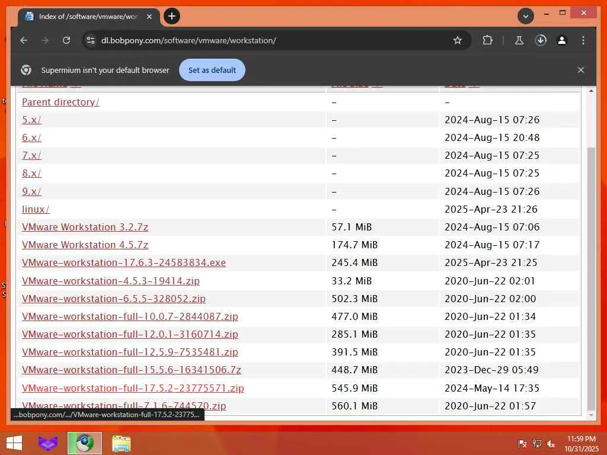Click the 245.4 MiB size cell

(382, 262)
